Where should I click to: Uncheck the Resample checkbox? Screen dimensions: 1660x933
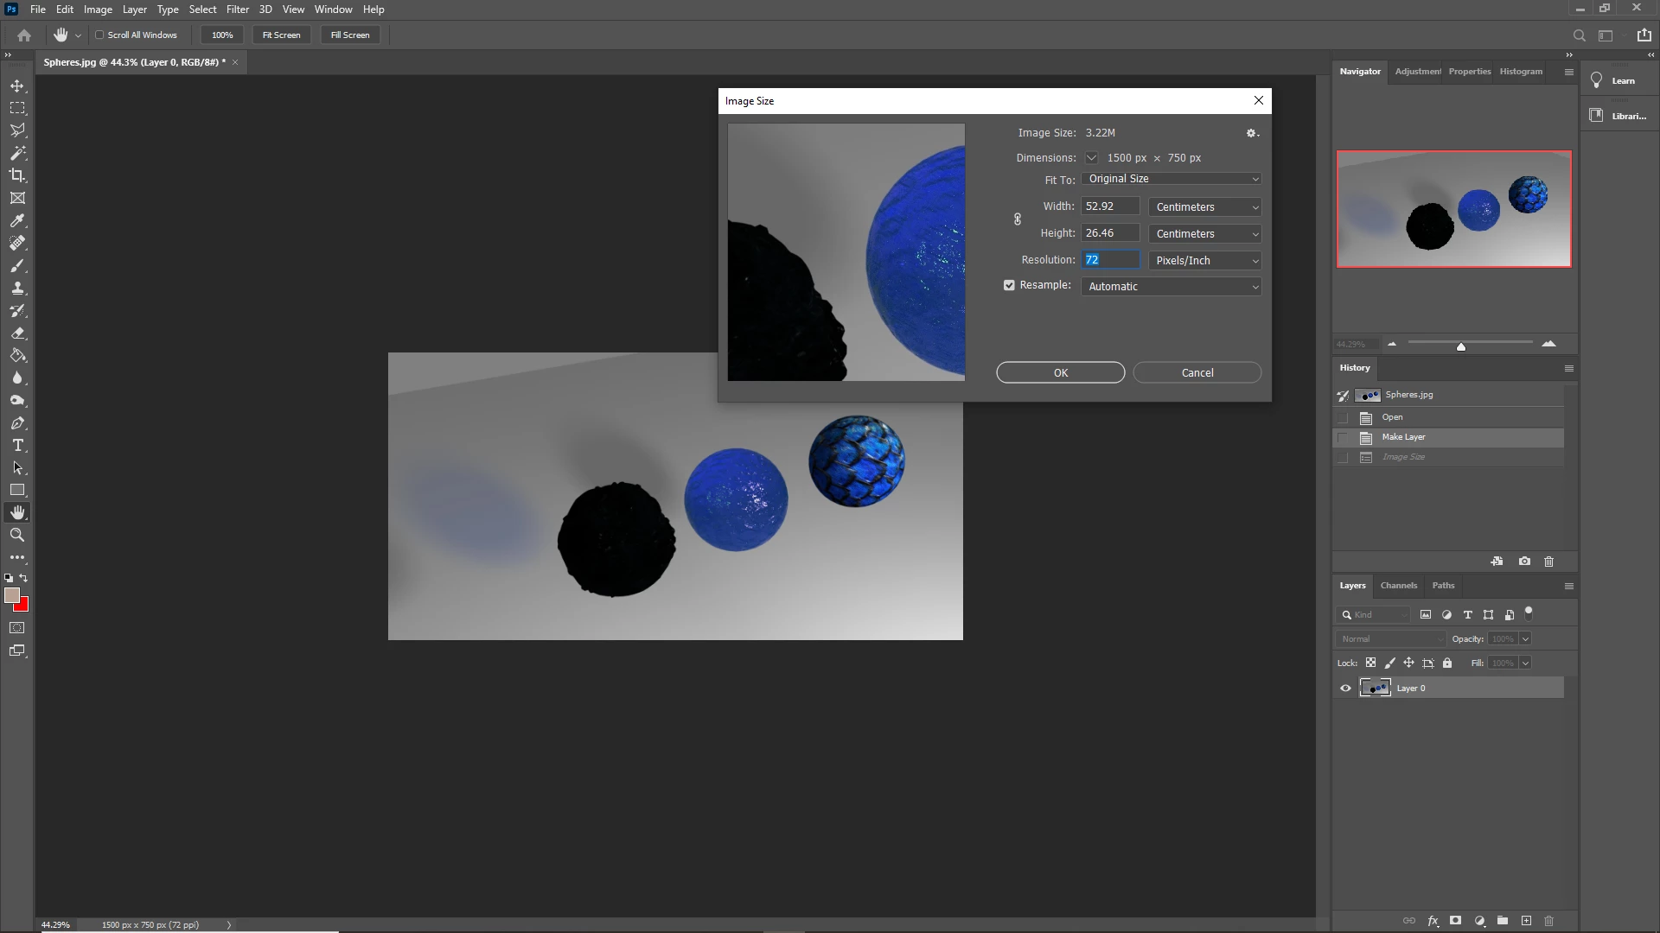click(1009, 285)
